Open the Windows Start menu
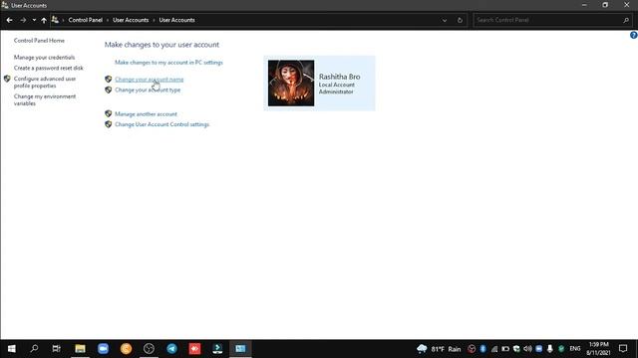 tap(11, 349)
